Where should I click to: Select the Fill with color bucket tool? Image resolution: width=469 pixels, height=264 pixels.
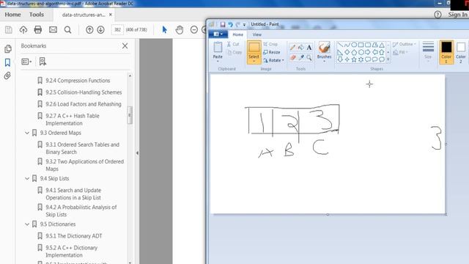click(301, 47)
